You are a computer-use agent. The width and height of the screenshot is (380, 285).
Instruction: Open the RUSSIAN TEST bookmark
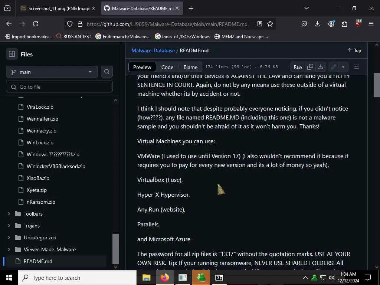(74, 37)
